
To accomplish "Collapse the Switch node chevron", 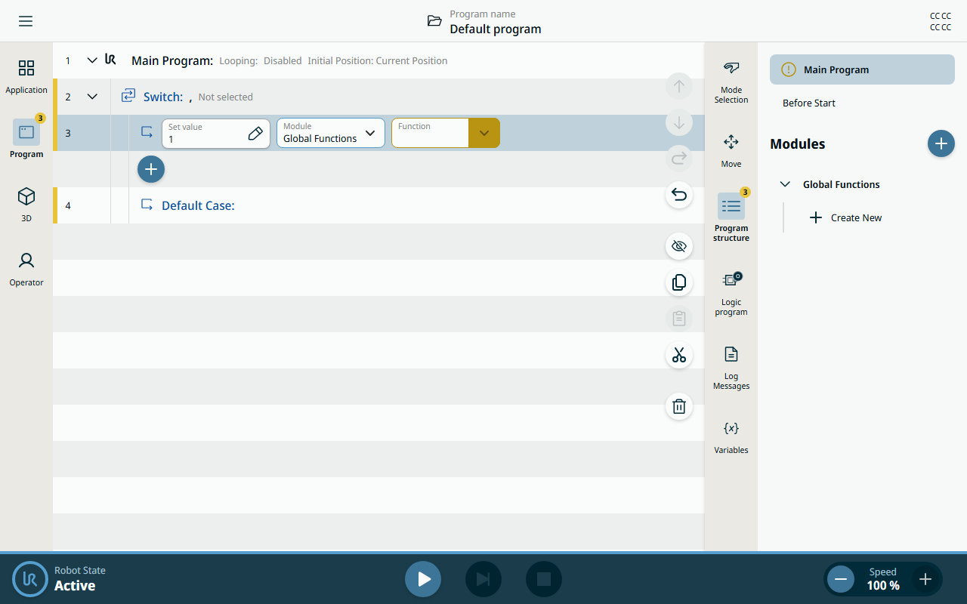I will (92, 97).
